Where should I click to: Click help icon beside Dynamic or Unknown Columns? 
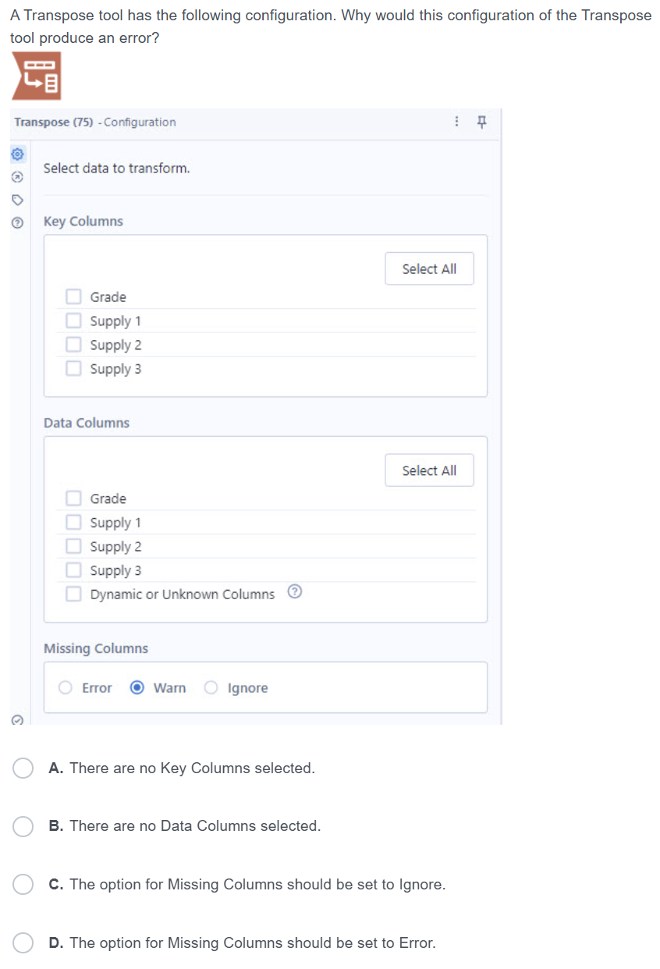click(294, 593)
